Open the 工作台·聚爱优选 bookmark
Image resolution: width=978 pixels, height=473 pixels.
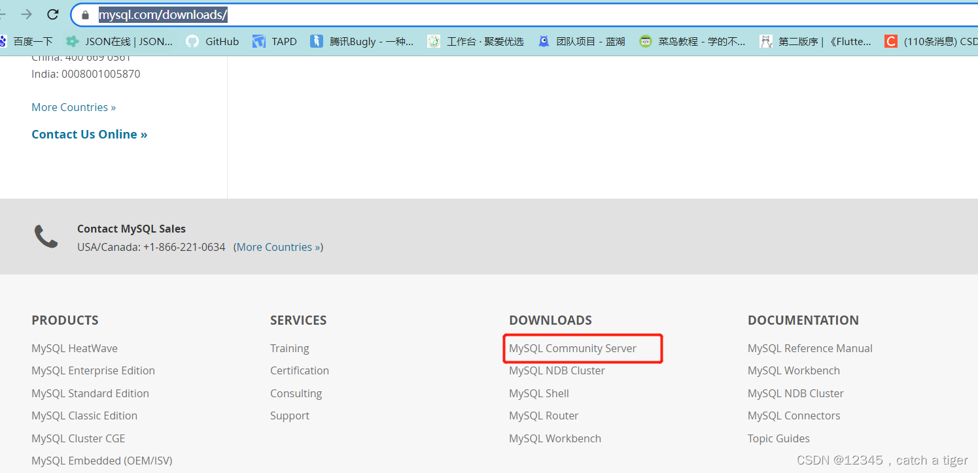point(476,41)
